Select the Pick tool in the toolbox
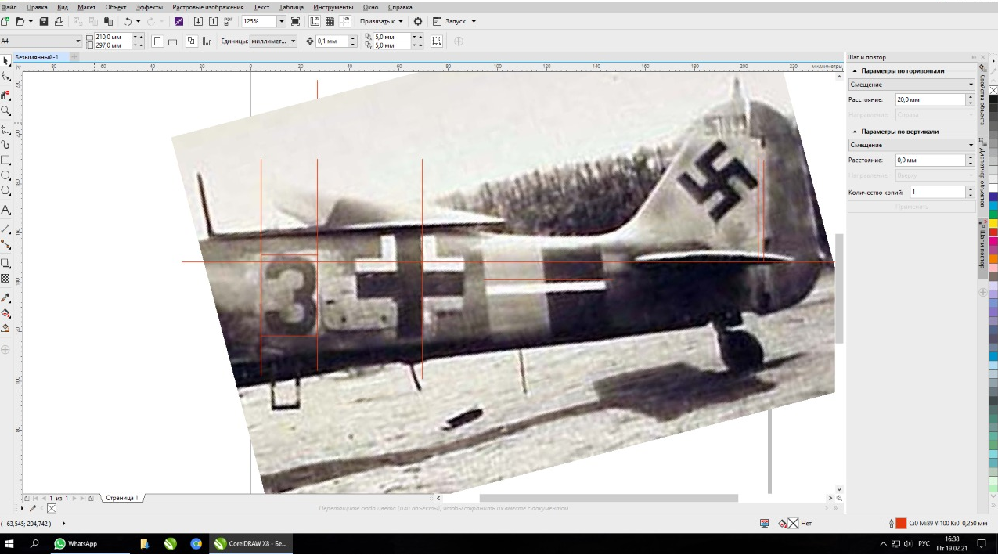 pyautogui.click(x=6, y=61)
